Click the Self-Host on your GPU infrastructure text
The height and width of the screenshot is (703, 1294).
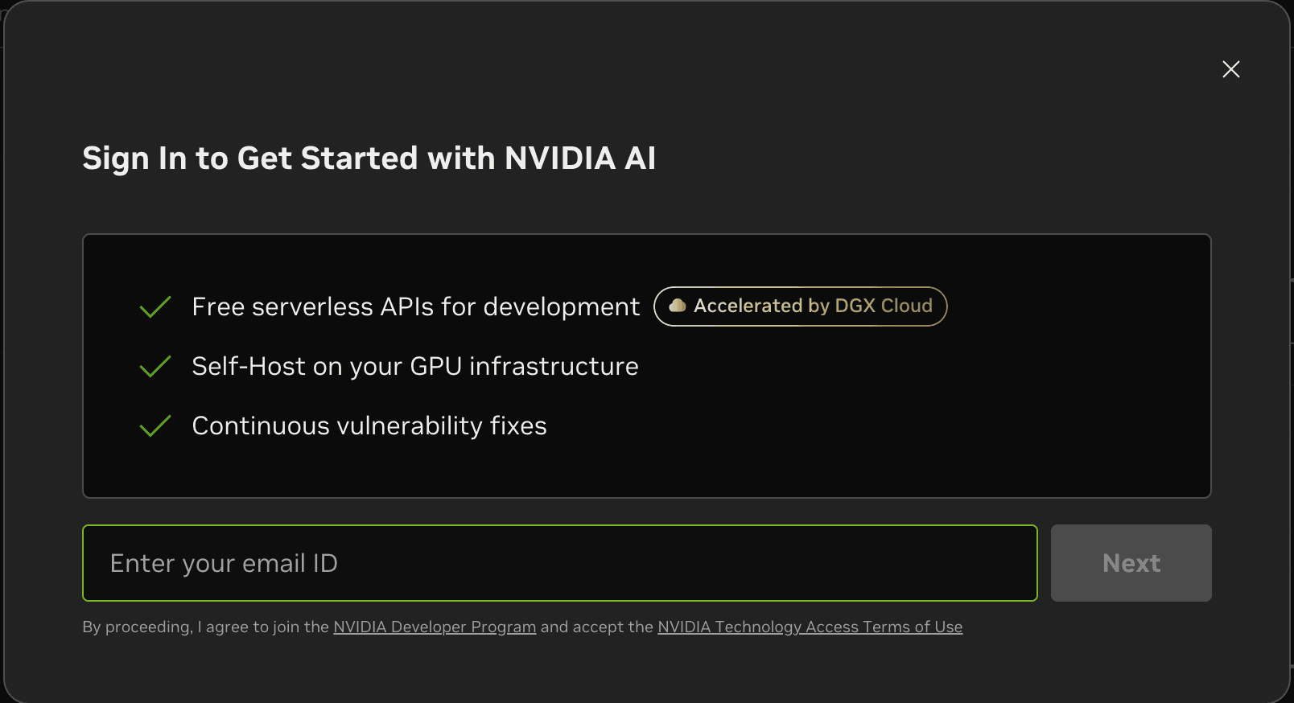coord(414,366)
